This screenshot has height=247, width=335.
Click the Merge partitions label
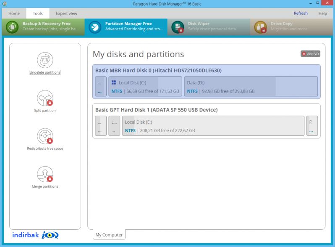point(45,186)
